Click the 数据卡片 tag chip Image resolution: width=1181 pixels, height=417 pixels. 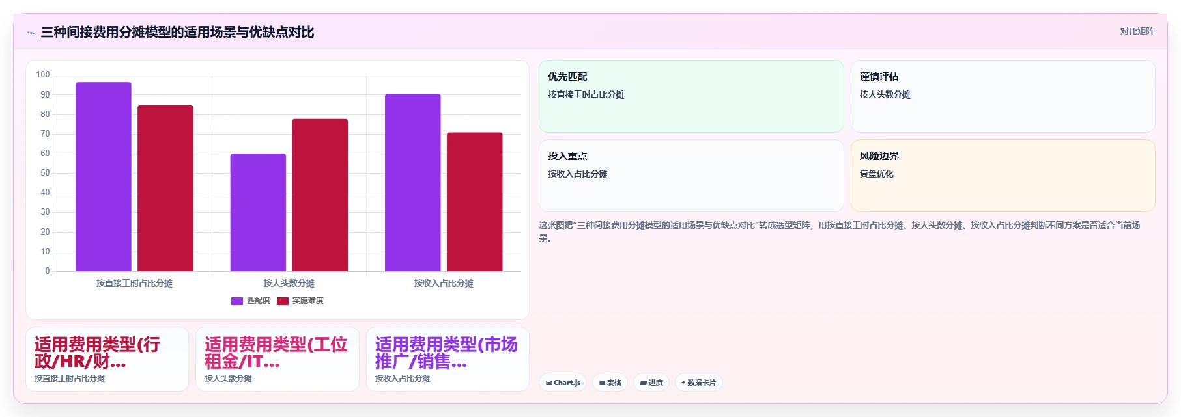(699, 383)
